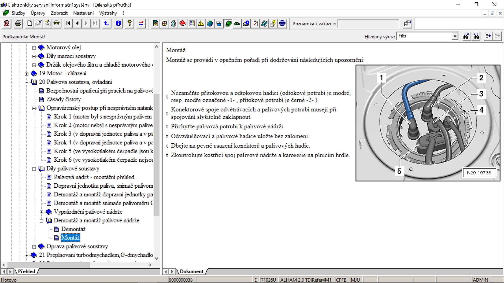Image resolution: width=504 pixels, height=283 pixels.
Task: Click the collapse tree pane arrow icon
Action: 488,36
